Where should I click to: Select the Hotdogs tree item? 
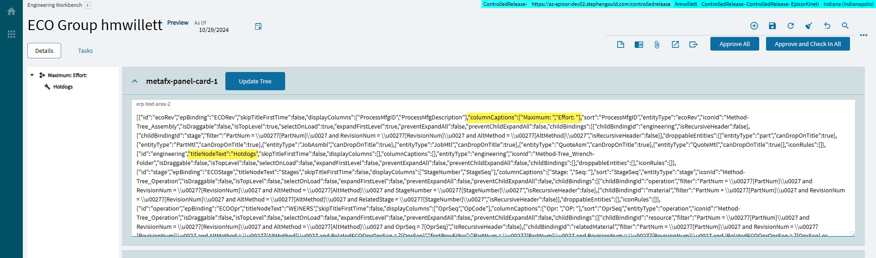(63, 87)
